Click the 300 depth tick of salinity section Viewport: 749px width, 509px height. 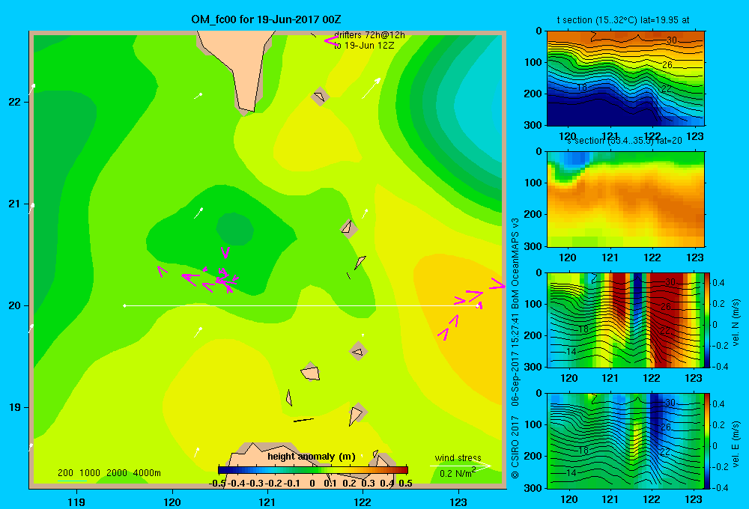pos(532,246)
